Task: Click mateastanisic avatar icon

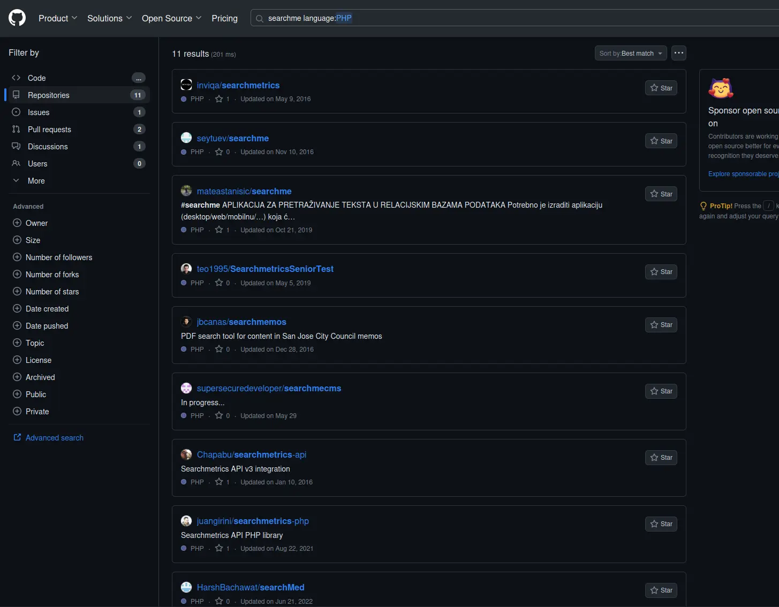Action: (x=186, y=191)
